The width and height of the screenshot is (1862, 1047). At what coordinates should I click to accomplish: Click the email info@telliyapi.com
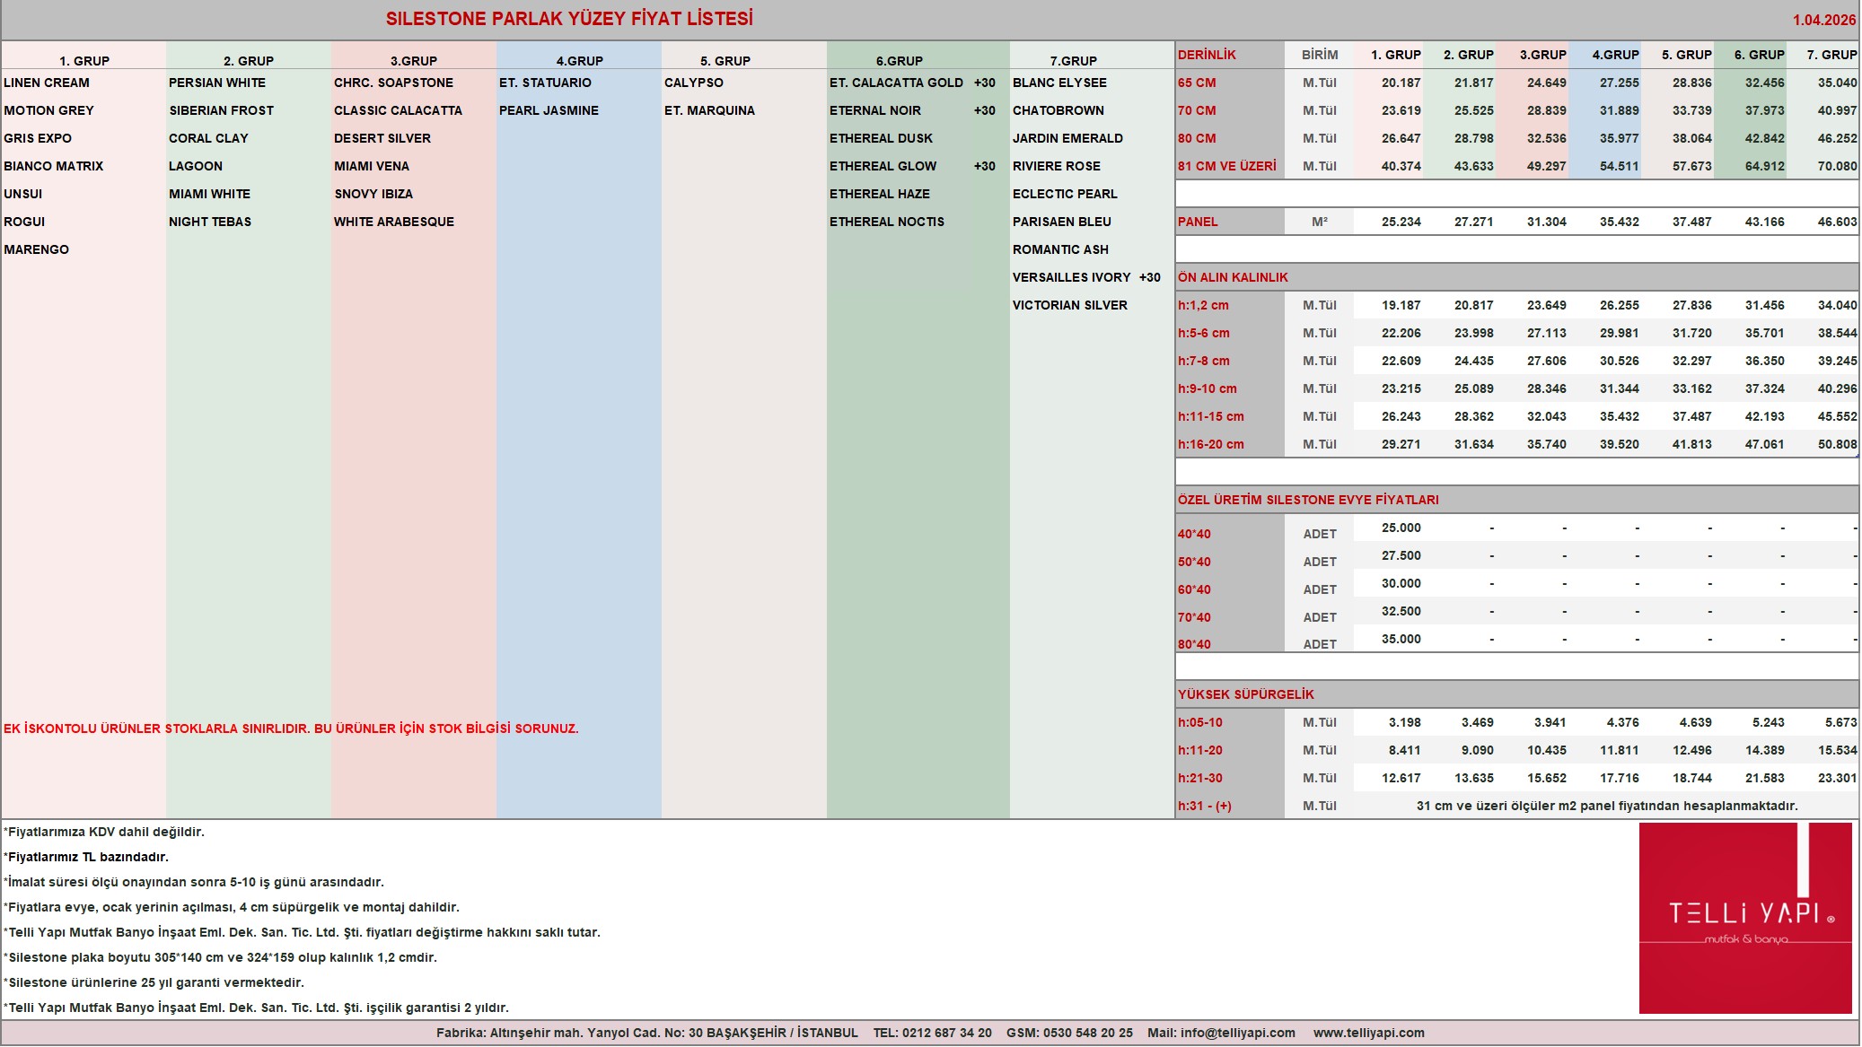(1238, 1033)
